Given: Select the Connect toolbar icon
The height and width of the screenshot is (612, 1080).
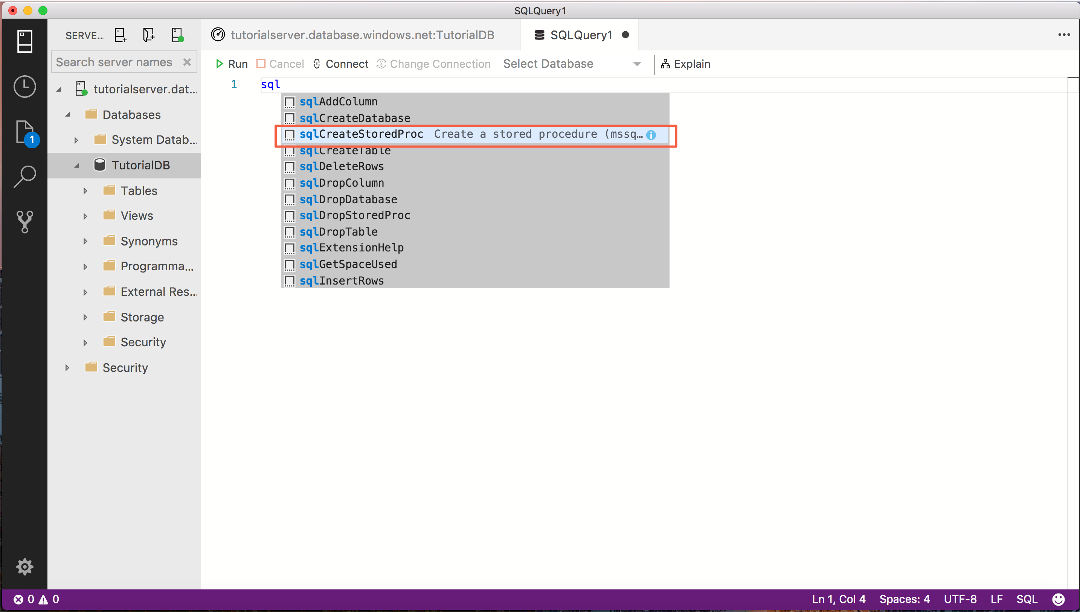Looking at the screenshot, I should coord(341,64).
